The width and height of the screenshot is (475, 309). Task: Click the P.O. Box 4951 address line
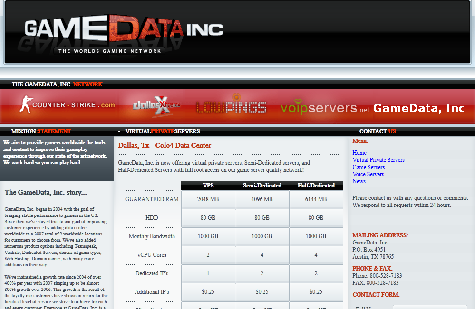369,250
